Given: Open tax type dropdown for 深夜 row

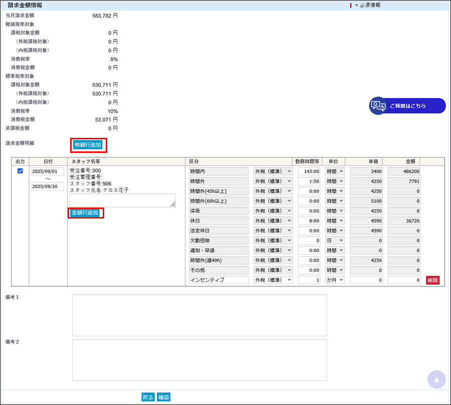Looking at the screenshot, I should (273, 211).
